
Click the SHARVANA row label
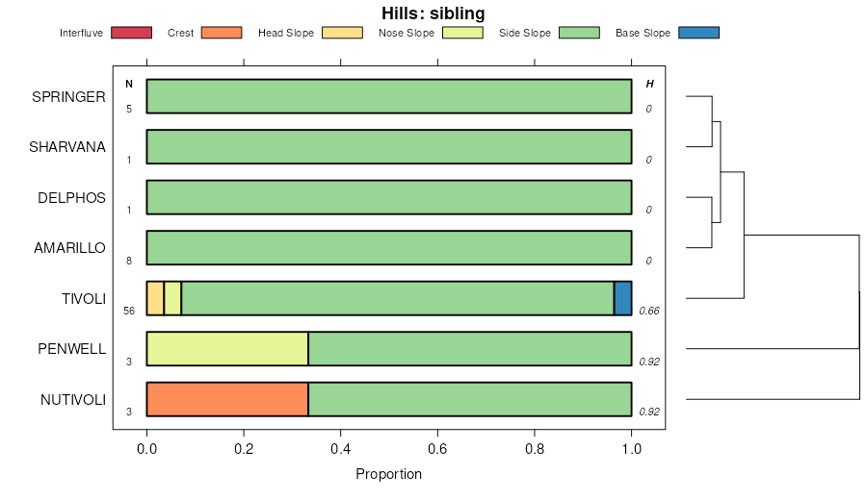[x=67, y=147]
